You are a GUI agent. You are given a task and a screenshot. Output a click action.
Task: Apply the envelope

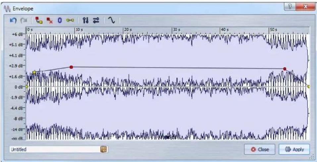(294, 149)
